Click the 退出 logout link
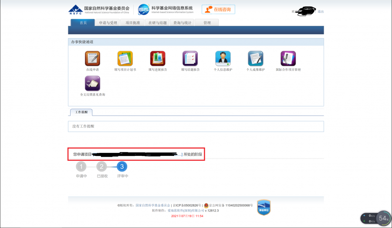The height and width of the screenshot is (228, 392). pos(321,11)
